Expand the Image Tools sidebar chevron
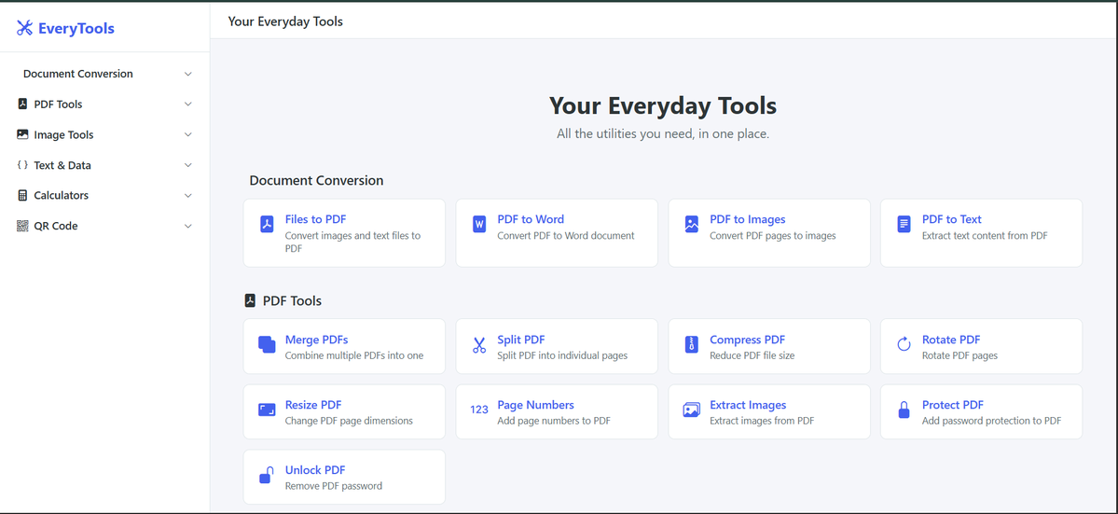The width and height of the screenshot is (1118, 514). click(x=188, y=134)
